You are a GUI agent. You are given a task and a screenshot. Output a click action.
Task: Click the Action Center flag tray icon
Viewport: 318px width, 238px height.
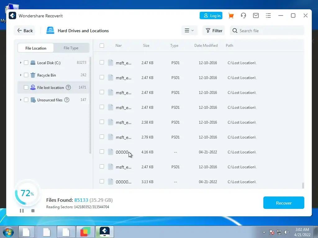pos(272,232)
